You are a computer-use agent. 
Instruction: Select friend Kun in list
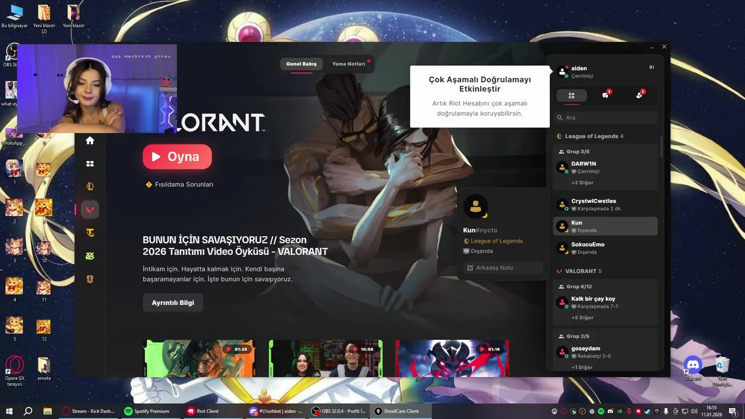605,226
